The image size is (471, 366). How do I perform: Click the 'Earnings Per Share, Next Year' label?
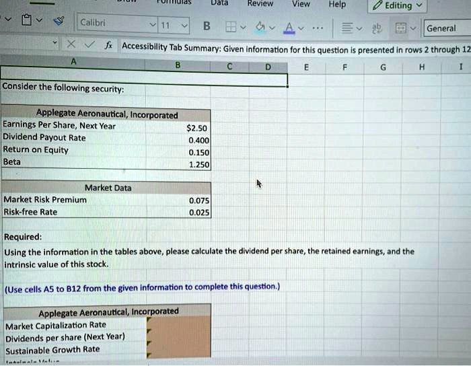59,125
